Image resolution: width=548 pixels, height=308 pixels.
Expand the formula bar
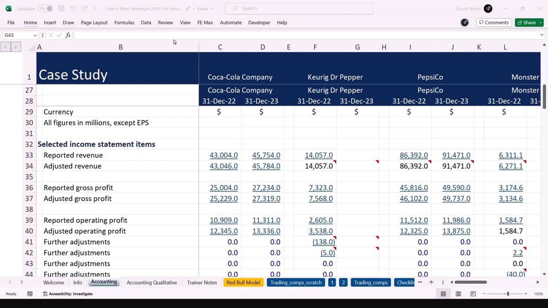[x=542, y=35]
